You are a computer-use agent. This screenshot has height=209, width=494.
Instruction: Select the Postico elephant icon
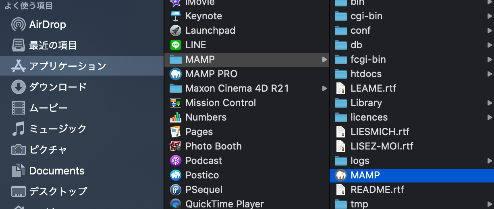click(x=175, y=175)
